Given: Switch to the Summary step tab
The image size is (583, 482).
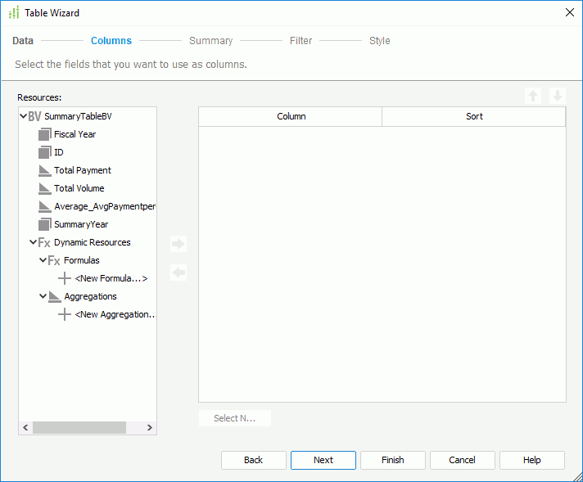Looking at the screenshot, I should (210, 41).
